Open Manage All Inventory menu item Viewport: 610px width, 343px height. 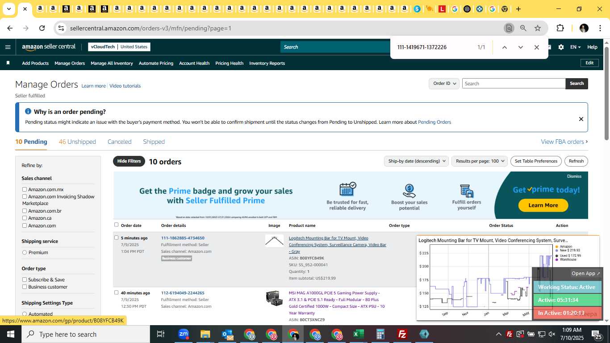tap(112, 63)
